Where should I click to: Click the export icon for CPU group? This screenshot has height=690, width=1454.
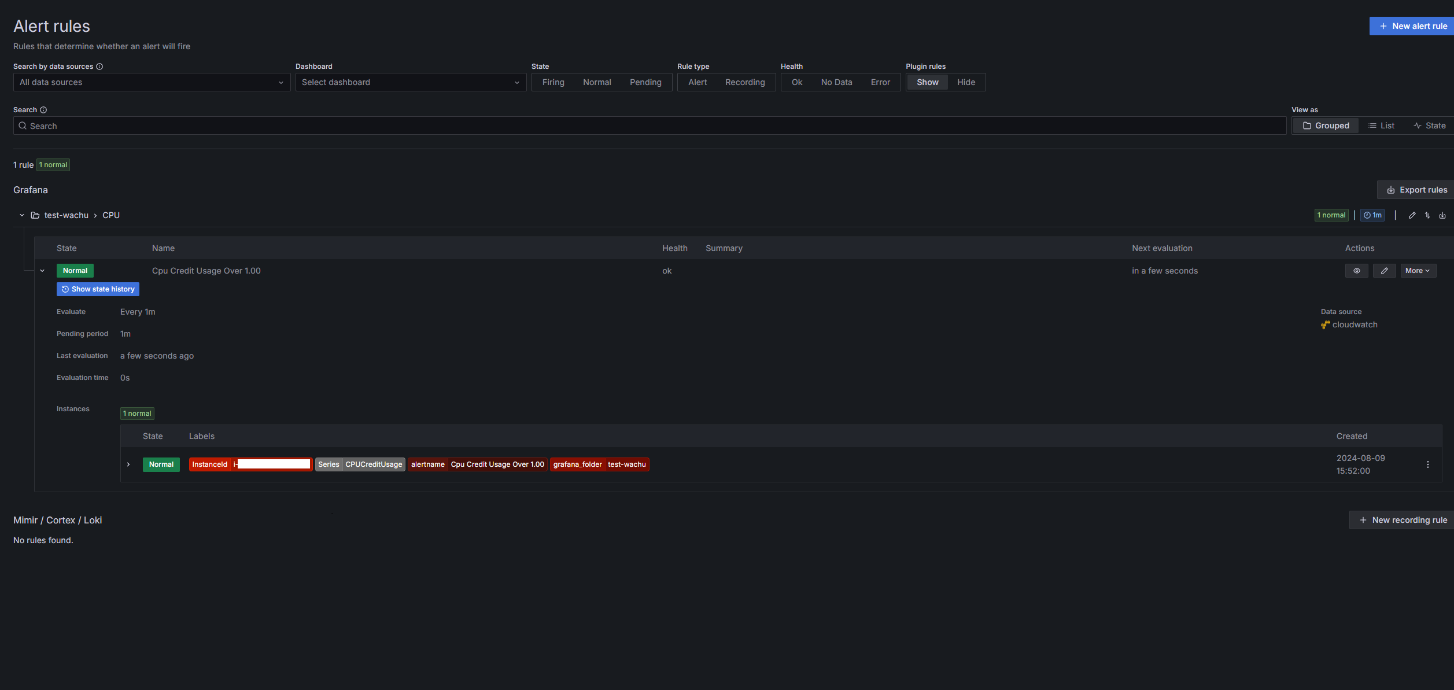(x=1442, y=215)
